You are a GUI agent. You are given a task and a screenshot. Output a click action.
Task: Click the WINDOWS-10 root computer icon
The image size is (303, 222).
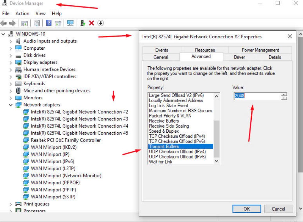click(11, 34)
